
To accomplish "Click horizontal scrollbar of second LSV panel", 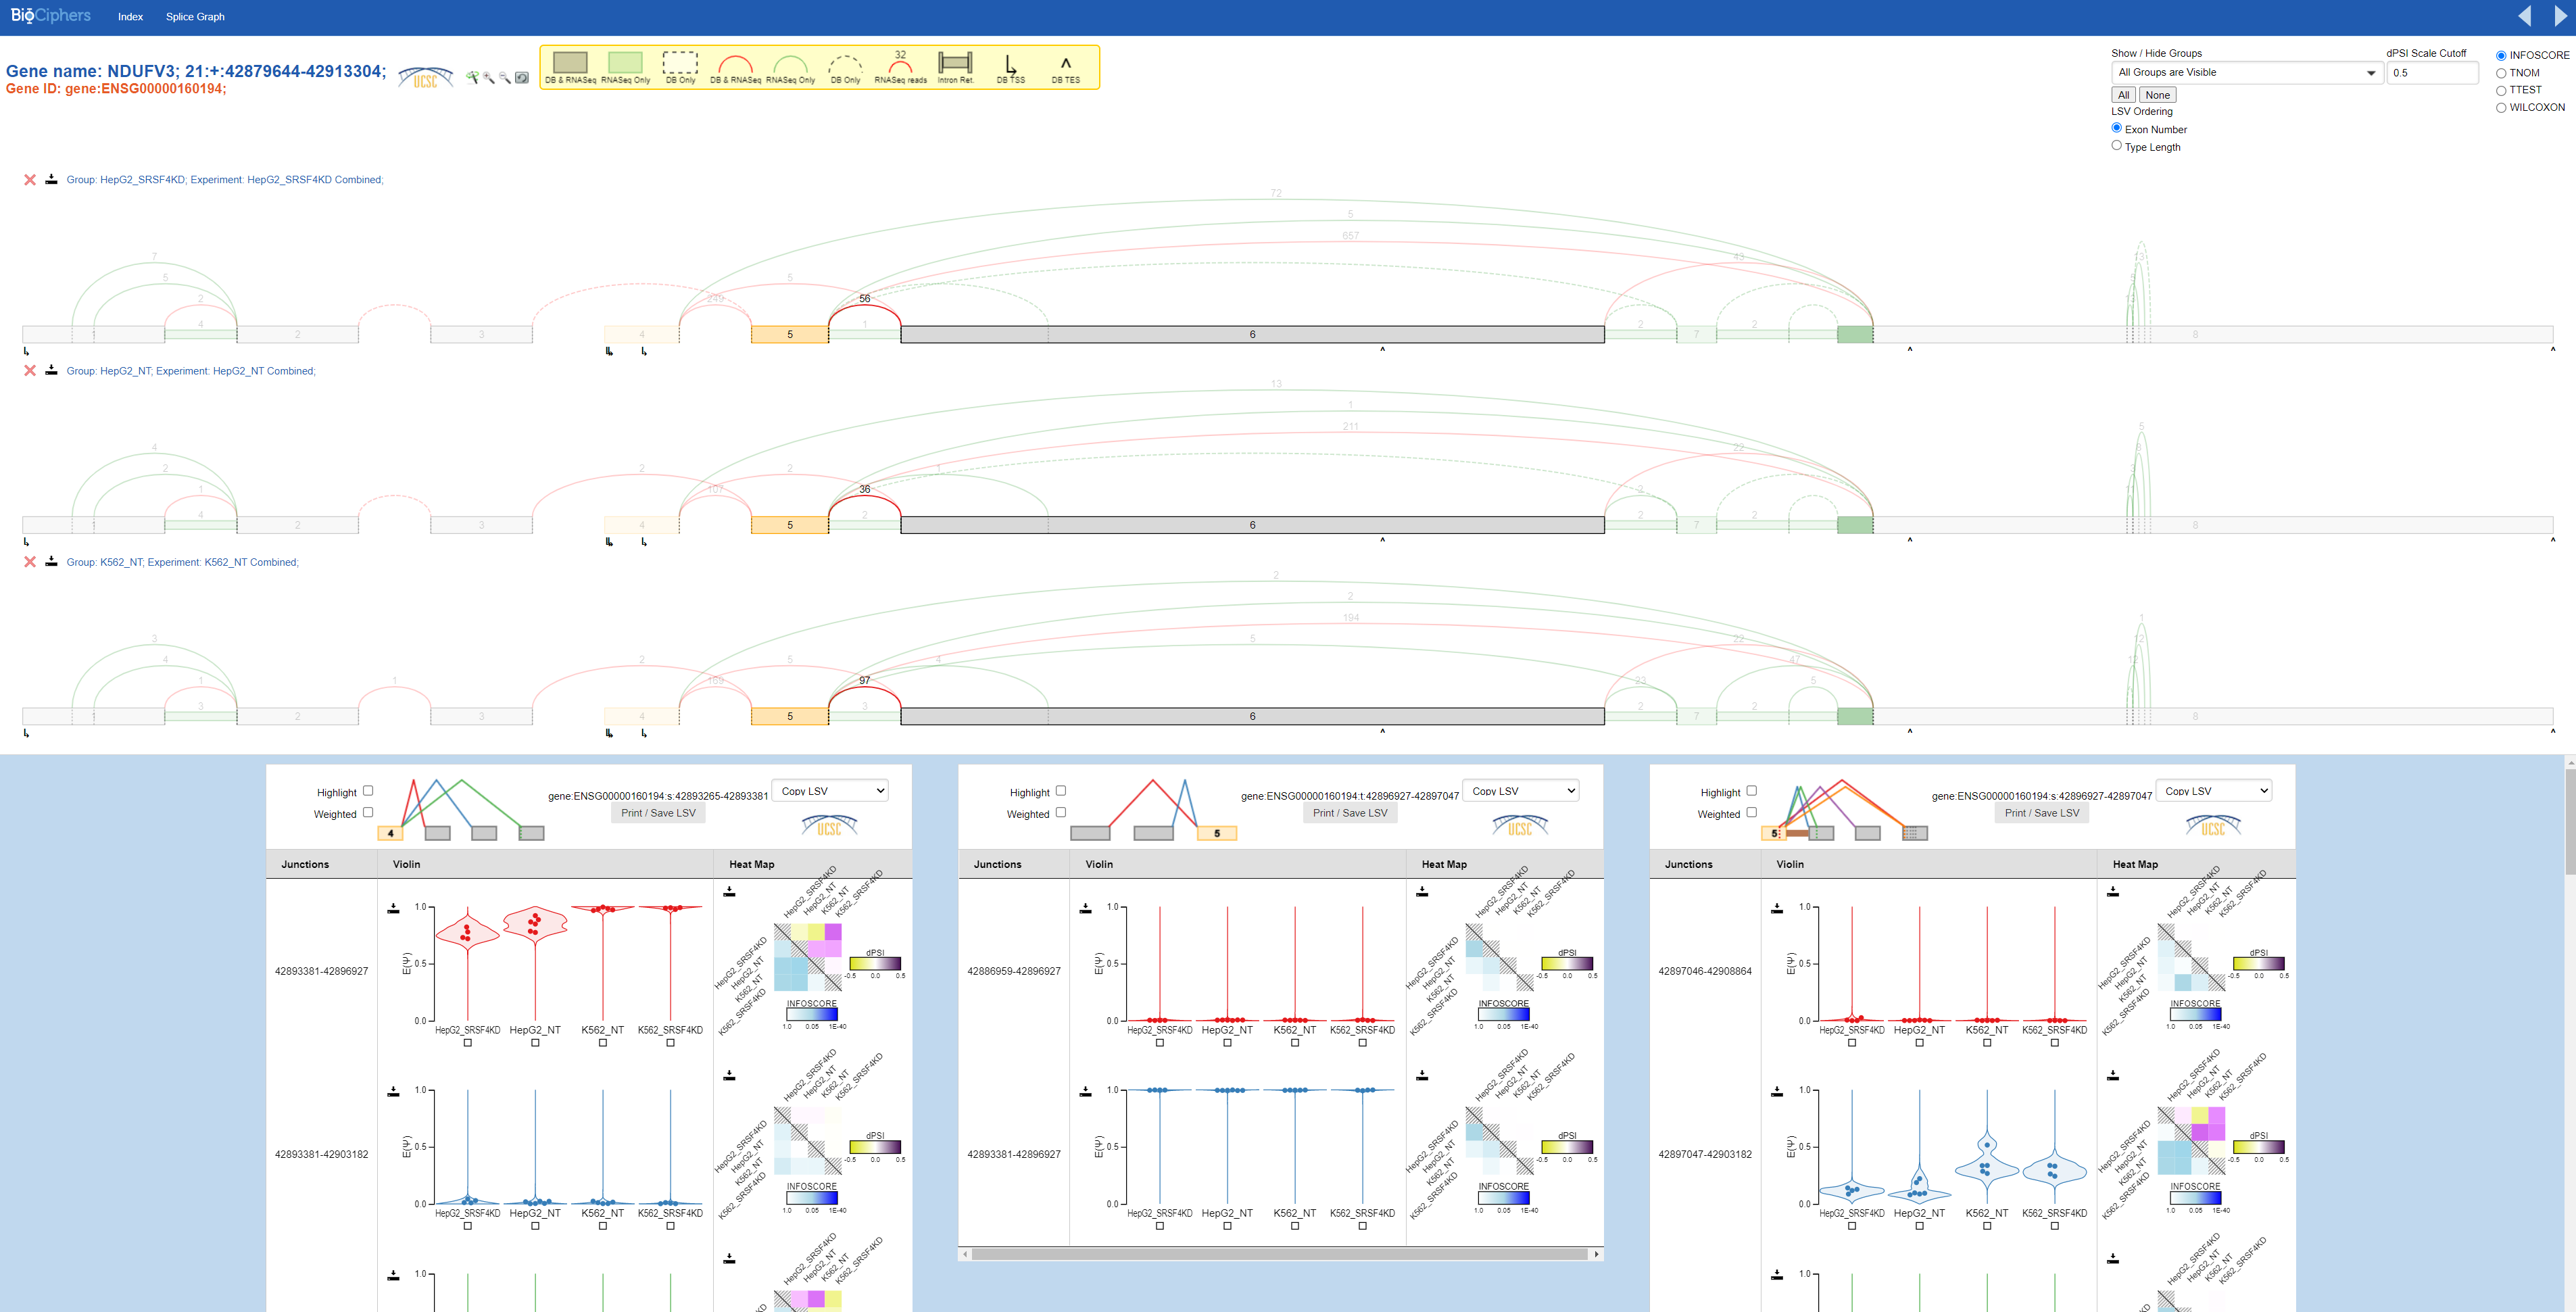I will tap(1280, 1254).
